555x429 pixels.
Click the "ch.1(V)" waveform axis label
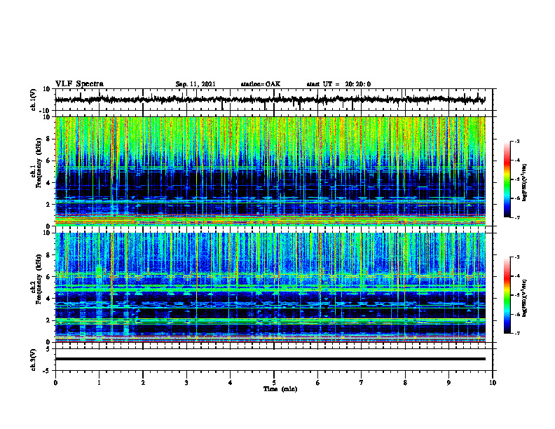[x=34, y=100]
